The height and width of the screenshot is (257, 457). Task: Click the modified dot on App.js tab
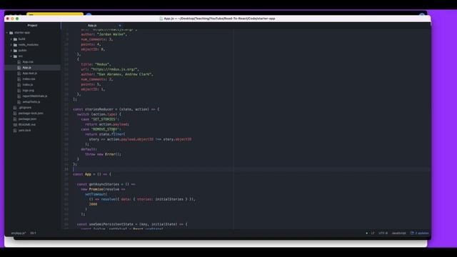120,26
